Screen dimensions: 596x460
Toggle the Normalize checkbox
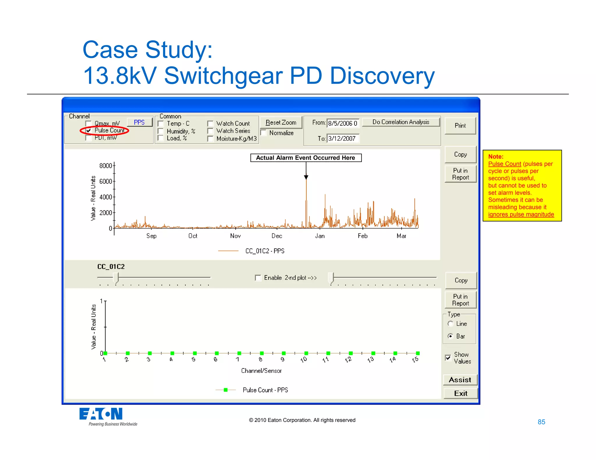pos(263,133)
